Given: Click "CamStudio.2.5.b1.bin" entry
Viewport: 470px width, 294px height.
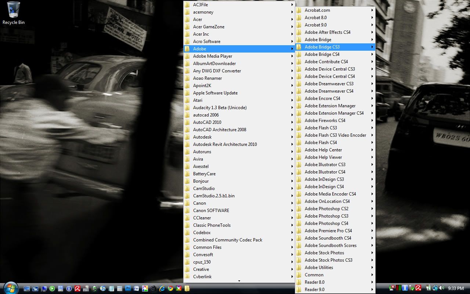Looking at the screenshot, I should coord(239,196).
